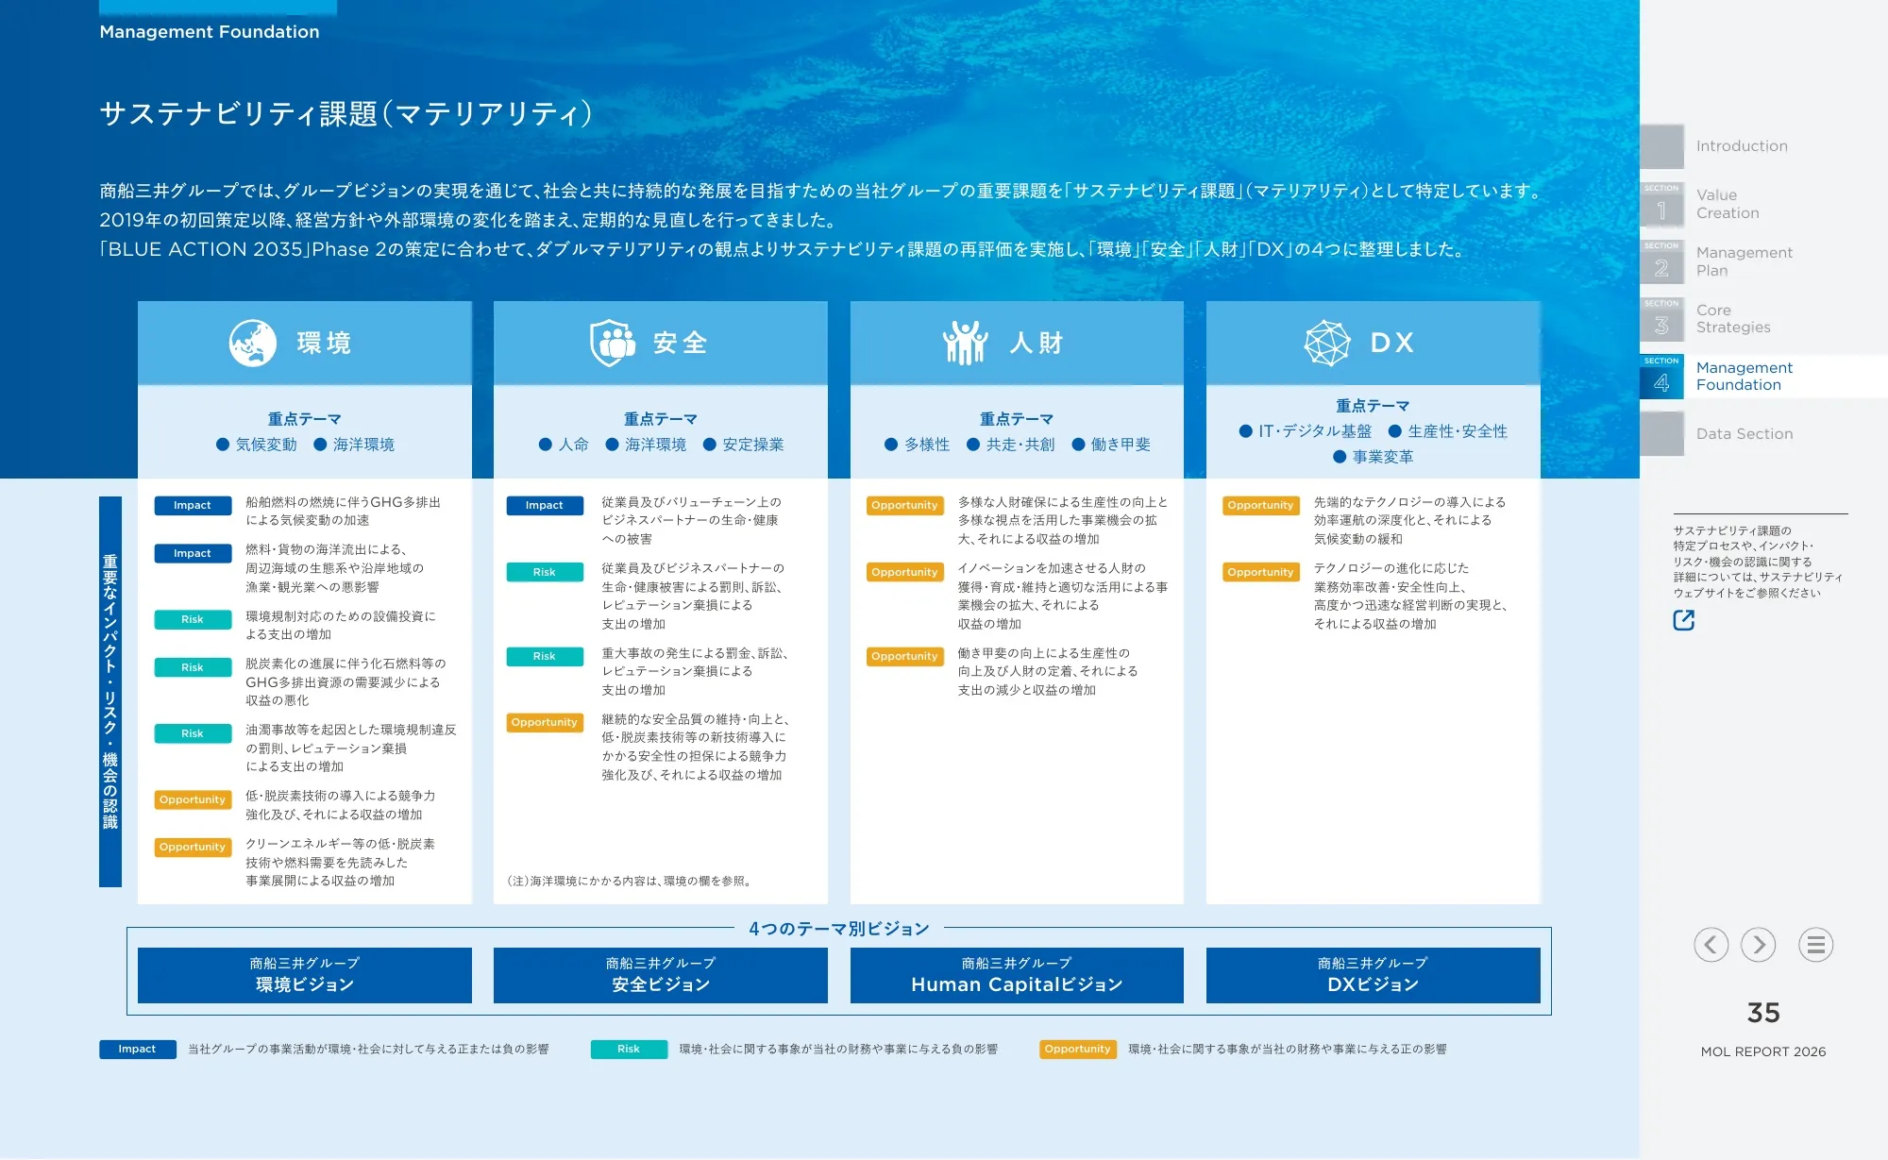The height and width of the screenshot is (1160, 1888).
Task: Click the Section 2 number box
Action: [x=1661, y=262]
